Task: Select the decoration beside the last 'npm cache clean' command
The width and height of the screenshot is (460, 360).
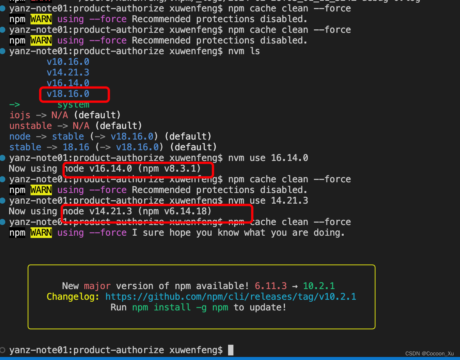Action: (x=3, y=222)
